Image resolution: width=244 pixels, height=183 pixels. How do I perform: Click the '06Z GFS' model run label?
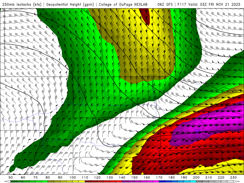(165, 5)
